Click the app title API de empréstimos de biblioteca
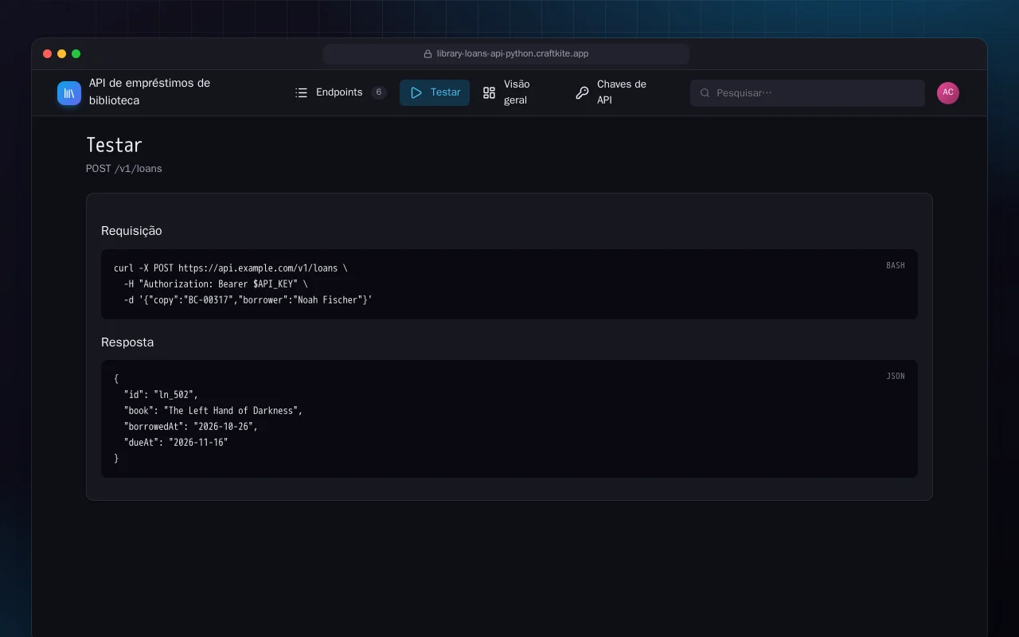The height and width of the screenshot is (637, 1019). [x=150, y=92]
